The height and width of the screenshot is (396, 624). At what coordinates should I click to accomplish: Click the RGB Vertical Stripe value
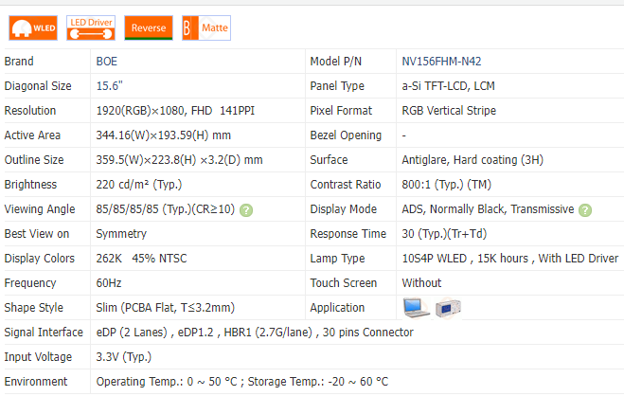pyautogui.click(x=449, y=111)
